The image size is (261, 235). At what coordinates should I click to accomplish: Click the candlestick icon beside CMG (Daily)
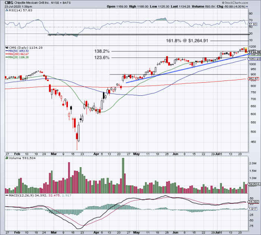7,48
